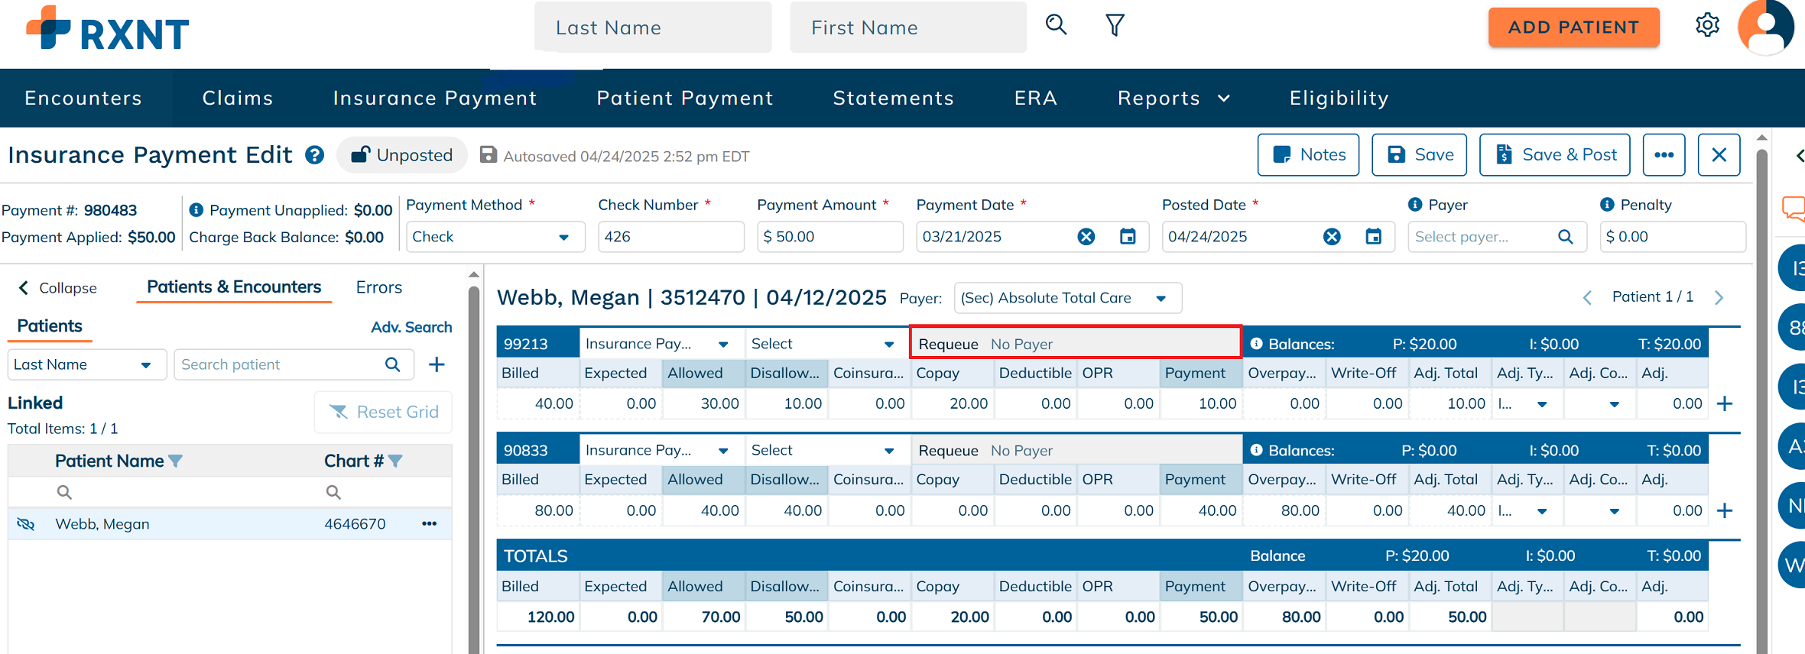
Task: Expand the Payment Method dropdown
Action: (x=563, y=237)
